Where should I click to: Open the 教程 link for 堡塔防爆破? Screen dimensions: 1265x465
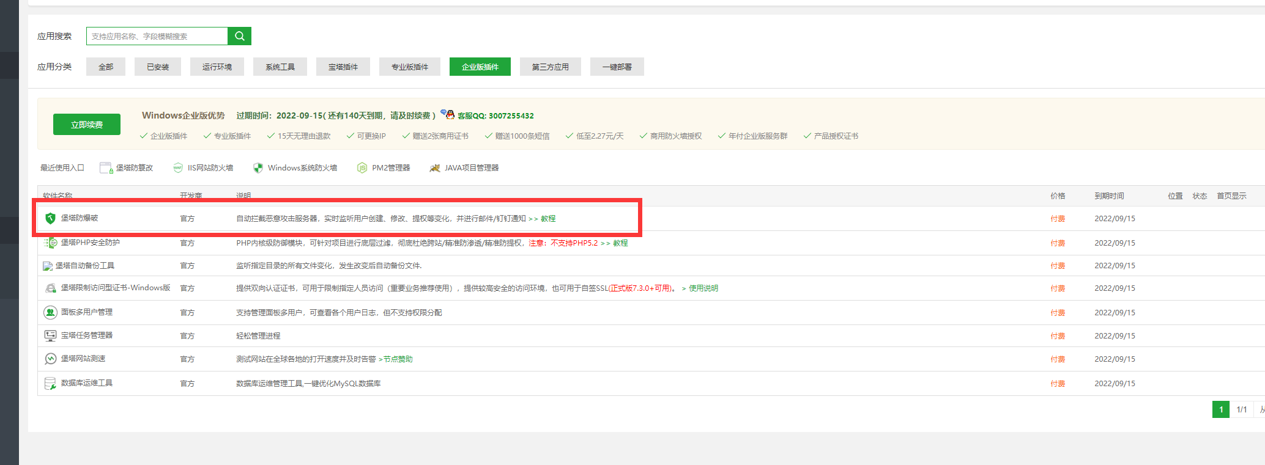pos(548,218)
